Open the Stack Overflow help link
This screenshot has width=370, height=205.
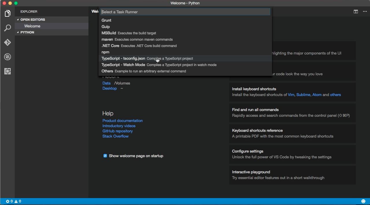(115, 136)
